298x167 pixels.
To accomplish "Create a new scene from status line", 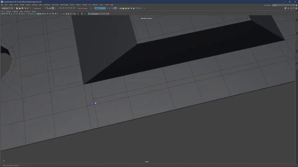I will pyautogui.click(x=17, y=8).
